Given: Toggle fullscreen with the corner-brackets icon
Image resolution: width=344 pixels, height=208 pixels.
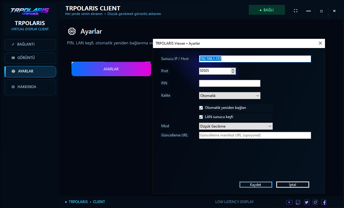Looking at the screenshot, I should tap(296, 11).
